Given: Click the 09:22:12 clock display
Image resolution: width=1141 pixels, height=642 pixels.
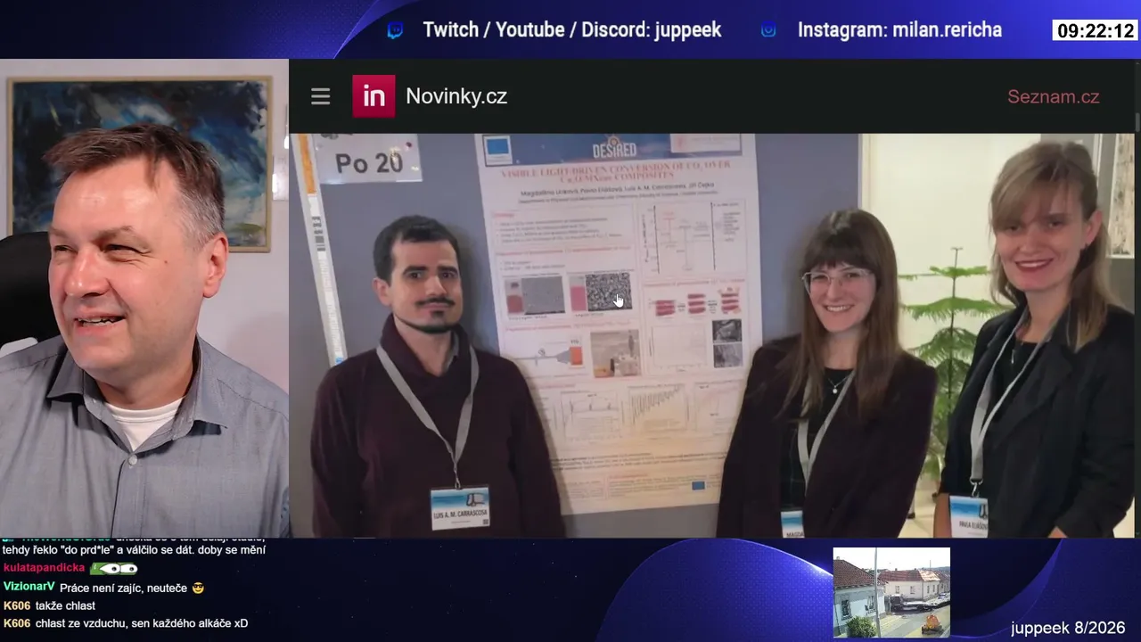Looking at the screenshot, I should click(x=1096, y=30).
